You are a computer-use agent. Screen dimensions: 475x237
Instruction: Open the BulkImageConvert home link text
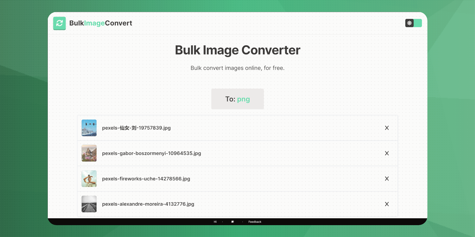tap(101, 23)
